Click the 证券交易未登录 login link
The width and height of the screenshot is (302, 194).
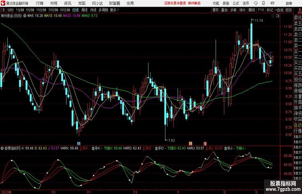pos(175,3)
